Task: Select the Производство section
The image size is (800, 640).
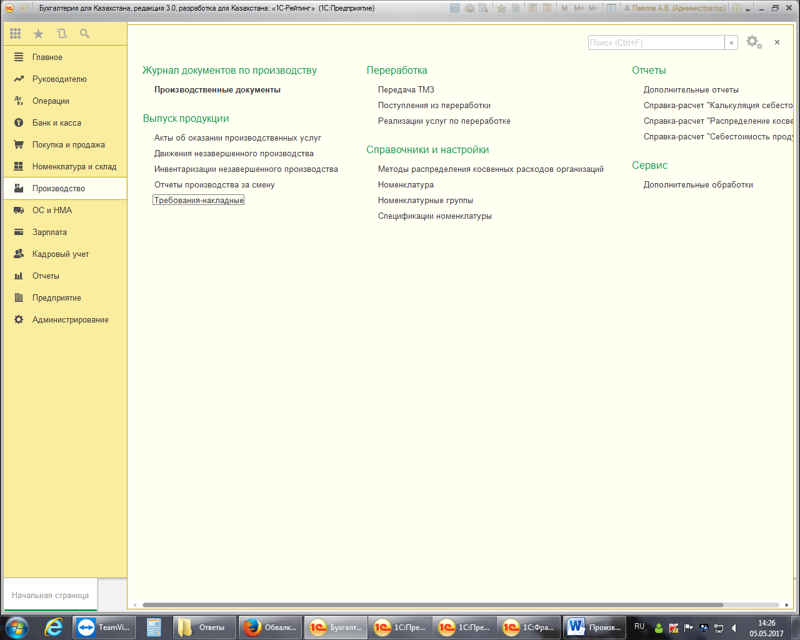Action: point(65,188)
